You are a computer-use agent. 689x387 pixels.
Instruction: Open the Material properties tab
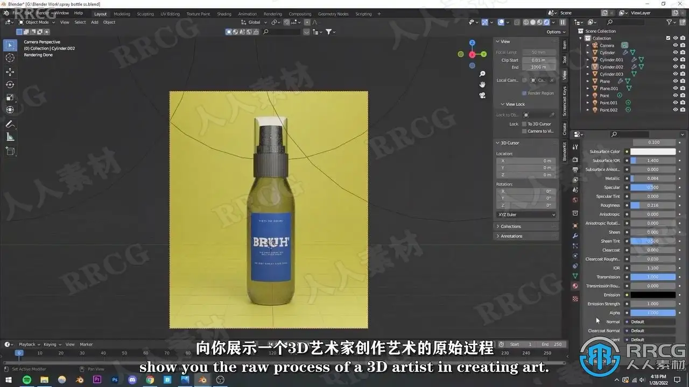(575, 286)
